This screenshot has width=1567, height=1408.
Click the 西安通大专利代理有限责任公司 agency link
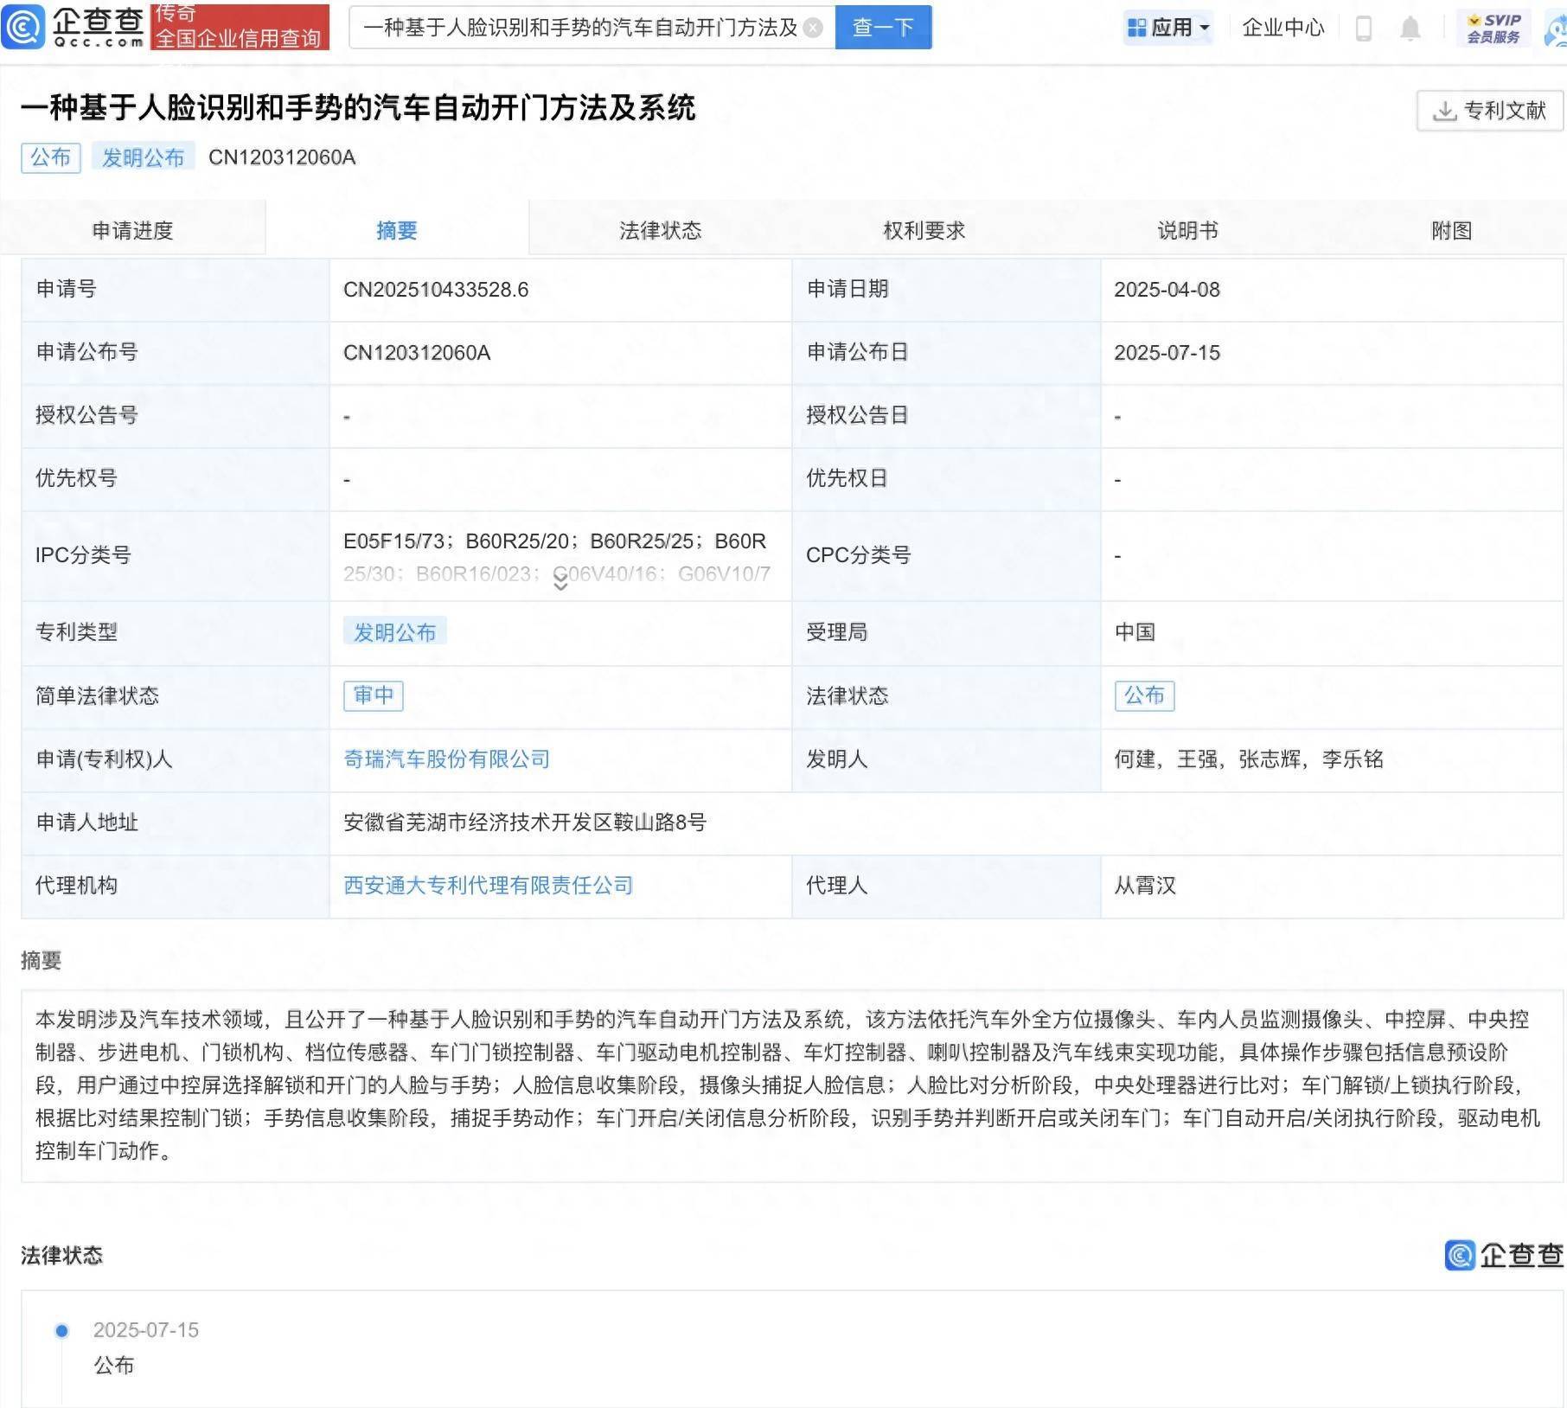click(488, 885)
